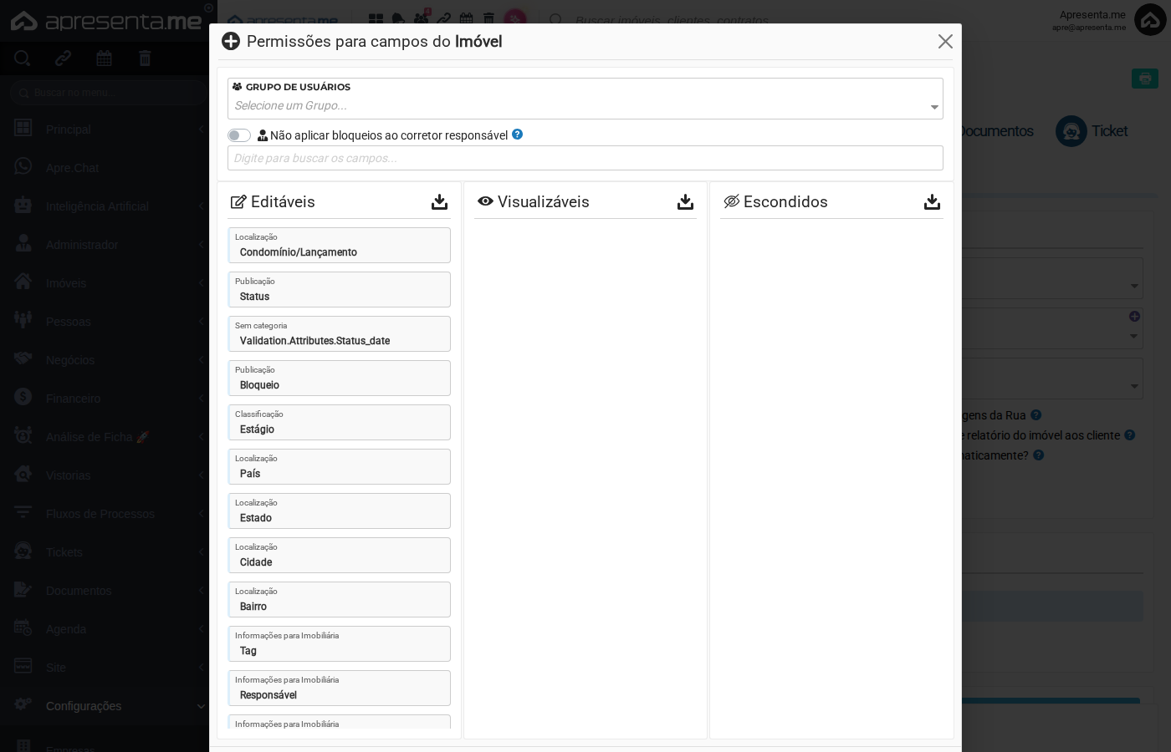Move all fields to Editáveis column
This screenshot has height=752, width=1171.
[439, 201]
